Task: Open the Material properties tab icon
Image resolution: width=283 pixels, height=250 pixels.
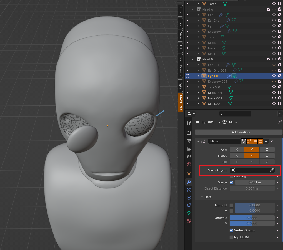Action: [189, 221]
